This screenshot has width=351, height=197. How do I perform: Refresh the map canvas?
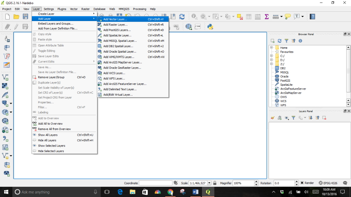(181, 17)
